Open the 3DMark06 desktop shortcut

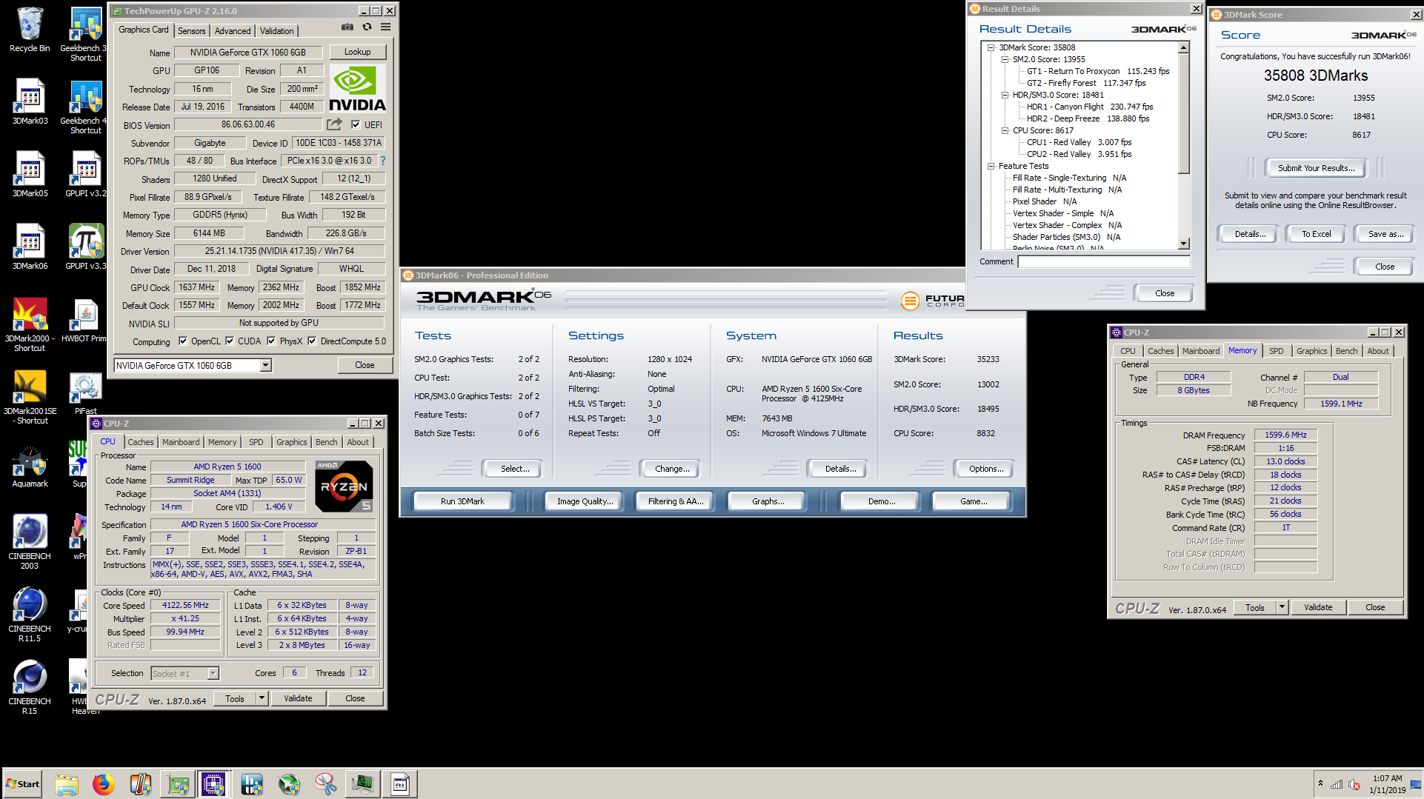click(x=30, y=247)
